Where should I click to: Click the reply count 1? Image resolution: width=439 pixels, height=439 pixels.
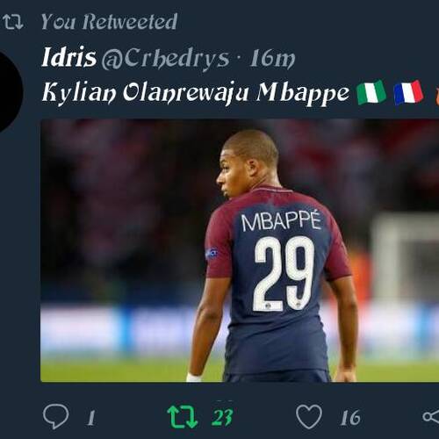[x=91, y=417]
